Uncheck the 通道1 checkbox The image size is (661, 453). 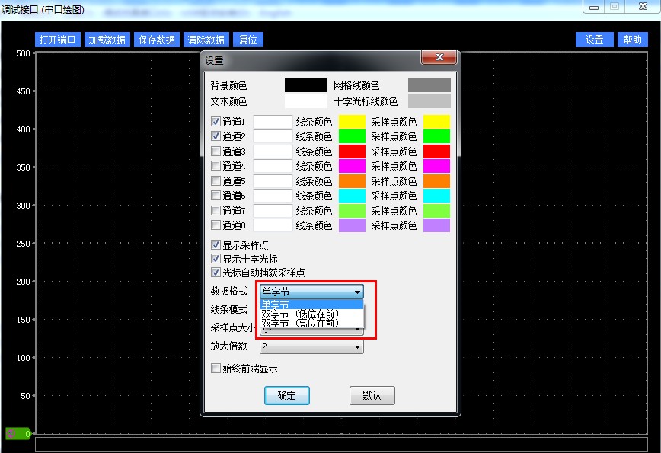[x=216, y=121]
